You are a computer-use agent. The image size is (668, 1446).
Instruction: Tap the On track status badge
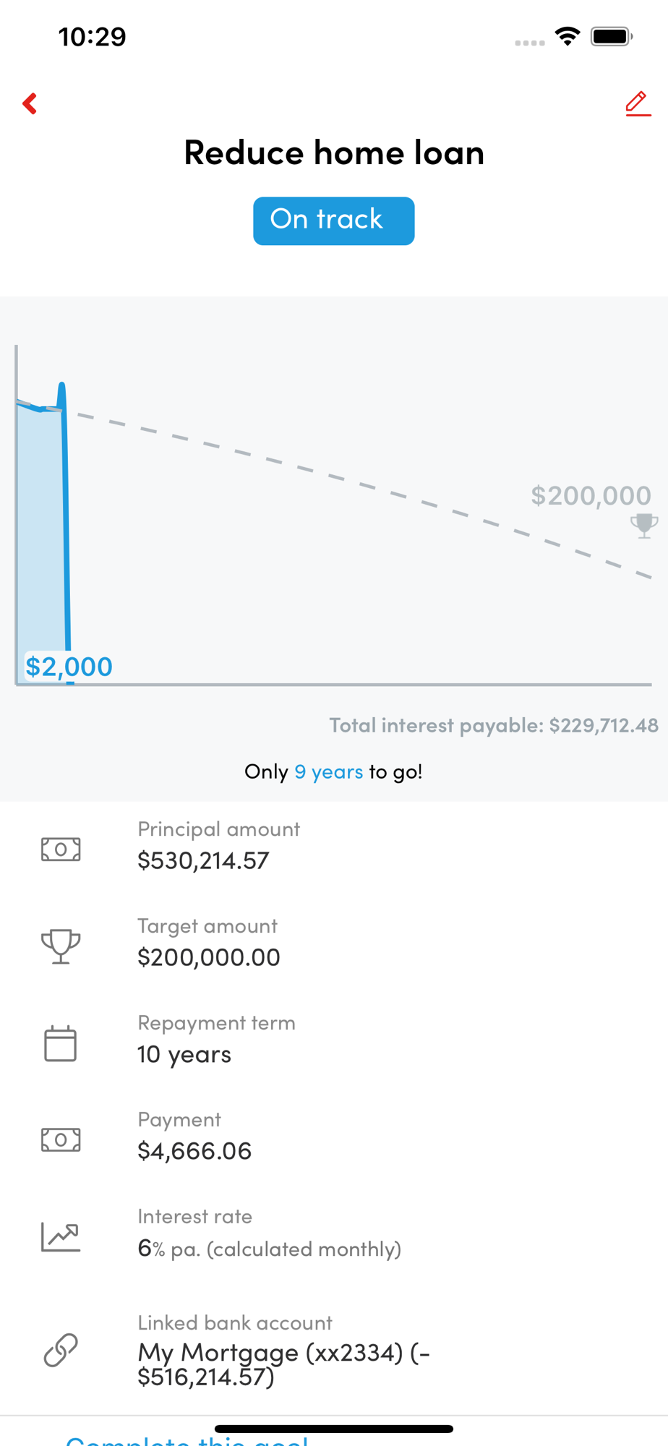pos(333,221)
